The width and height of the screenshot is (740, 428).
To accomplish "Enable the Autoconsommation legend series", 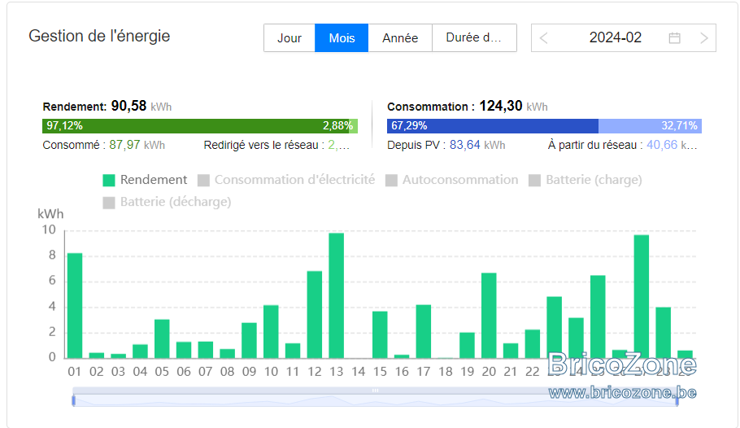I will [x=452, y=180].
